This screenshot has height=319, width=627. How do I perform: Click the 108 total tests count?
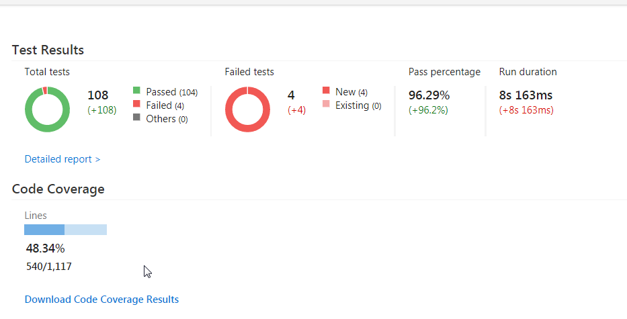(x=98, y=95)
